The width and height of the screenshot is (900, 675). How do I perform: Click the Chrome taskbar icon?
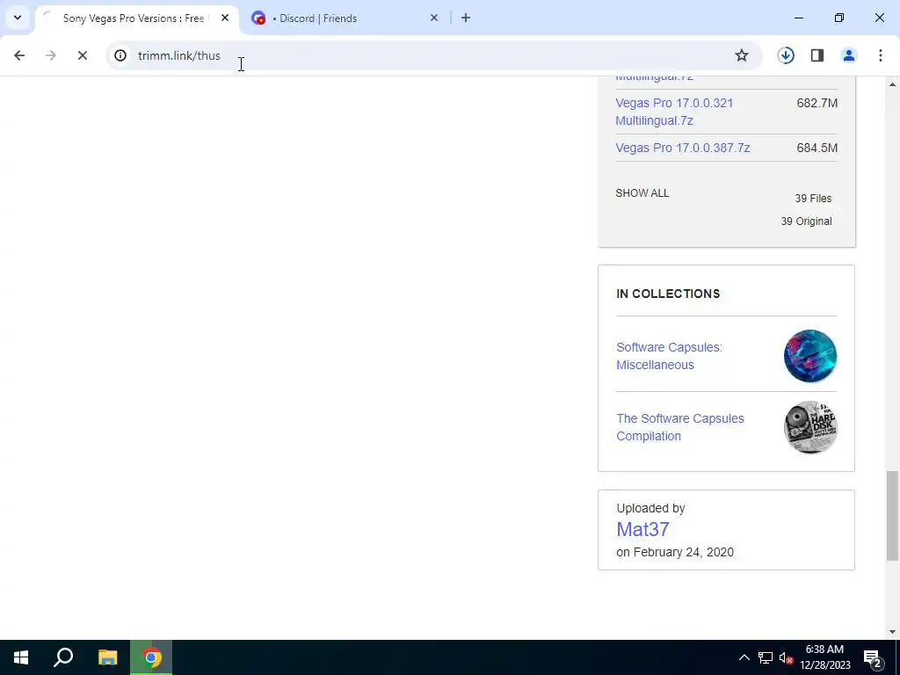(151, 657)
